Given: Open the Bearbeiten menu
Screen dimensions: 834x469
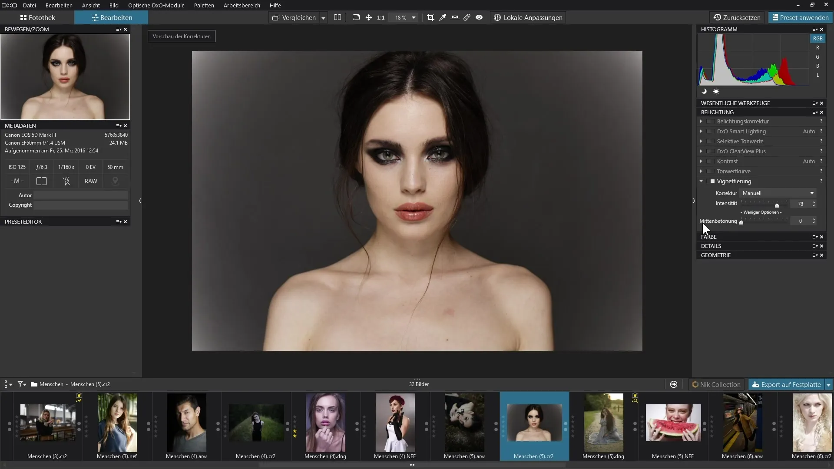Looking at the screenshot, I should [59, 5].
